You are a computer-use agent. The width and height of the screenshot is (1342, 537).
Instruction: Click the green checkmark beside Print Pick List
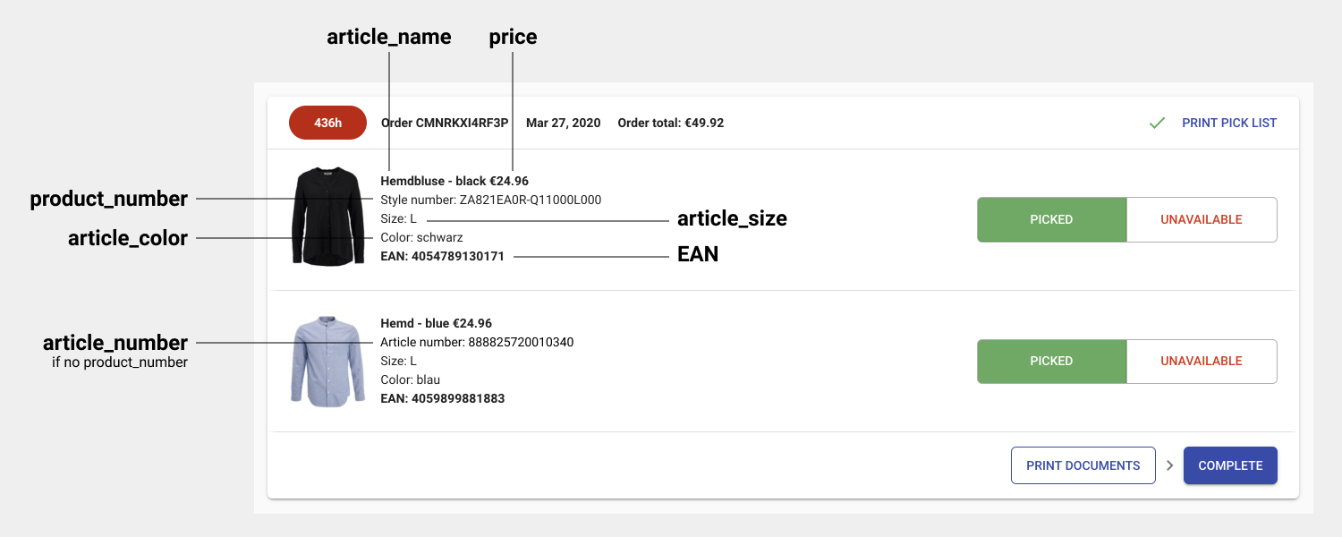[1157, 123]
